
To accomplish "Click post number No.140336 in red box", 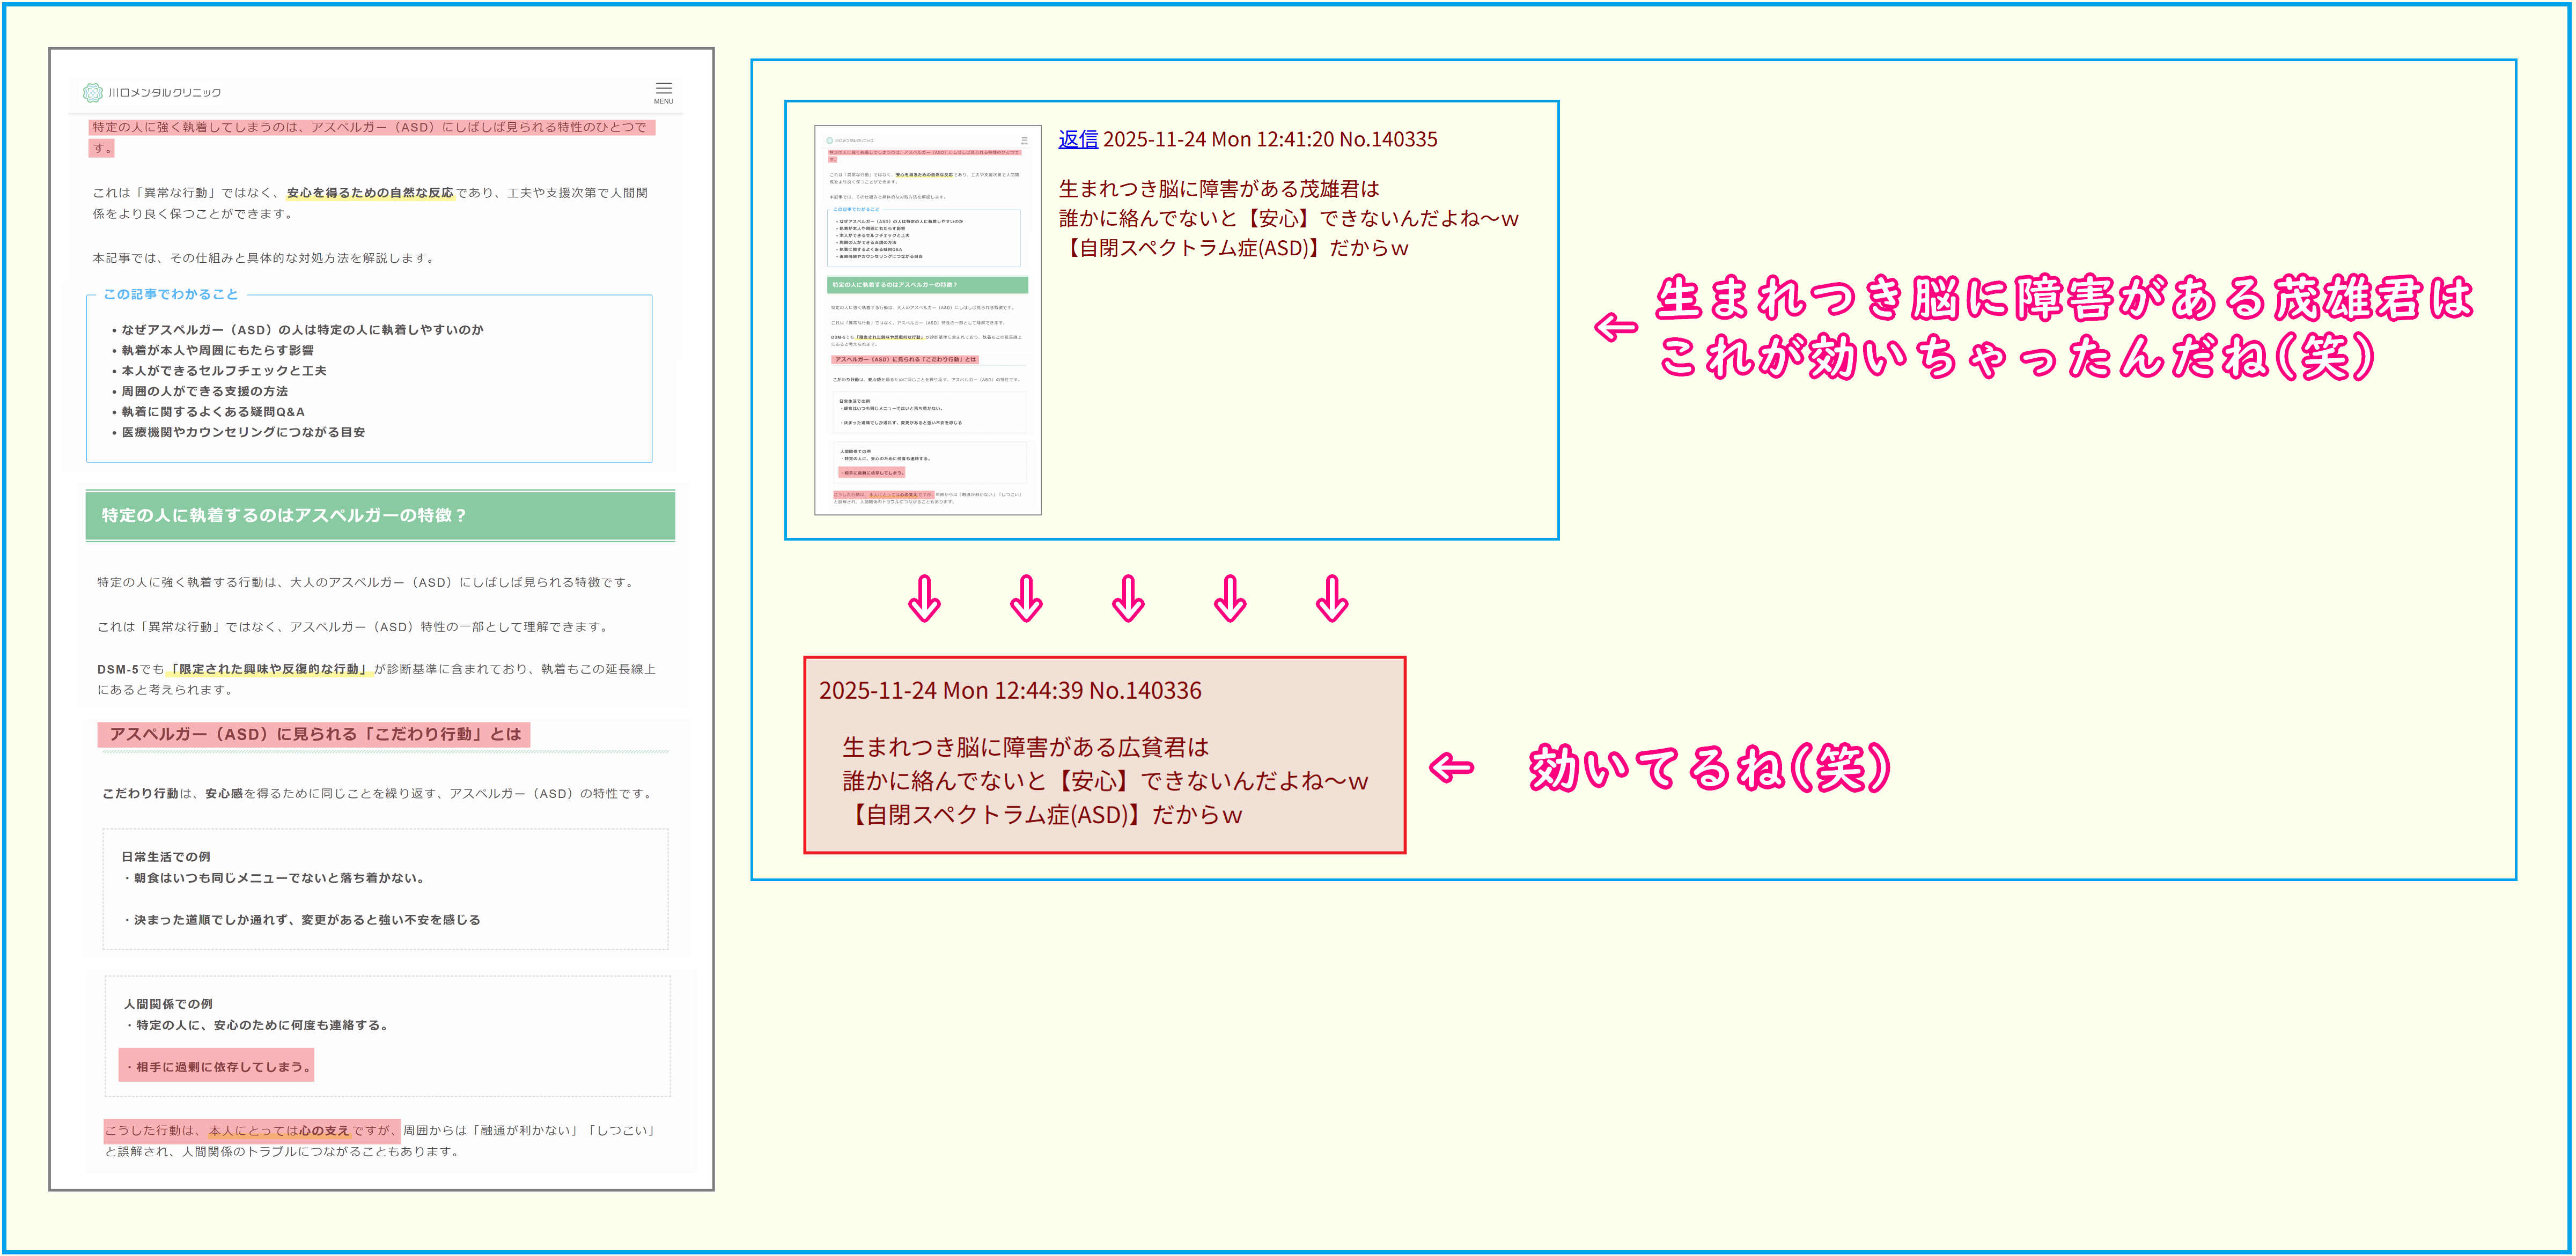I will pos(1145,690).
